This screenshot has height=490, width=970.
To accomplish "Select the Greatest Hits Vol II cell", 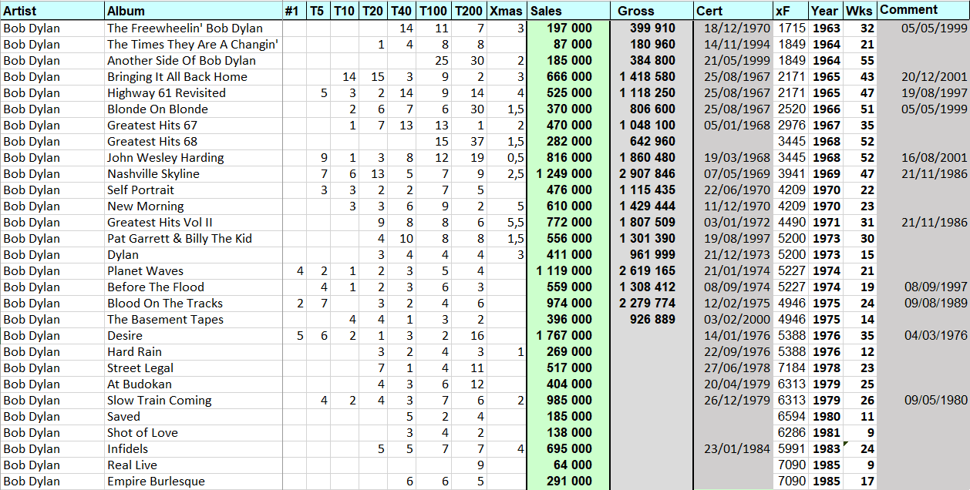I will (x=194, y=223).
